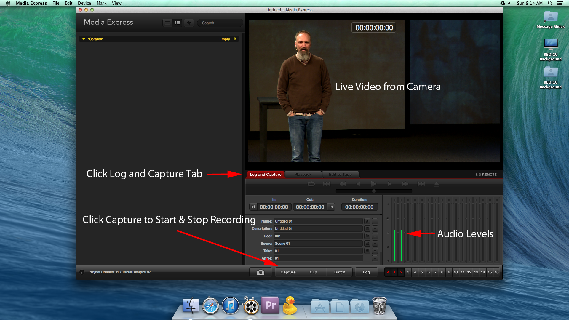Click the eject button in transport controls
Viewport: 569px width, 320px height.
click(437, 184)
